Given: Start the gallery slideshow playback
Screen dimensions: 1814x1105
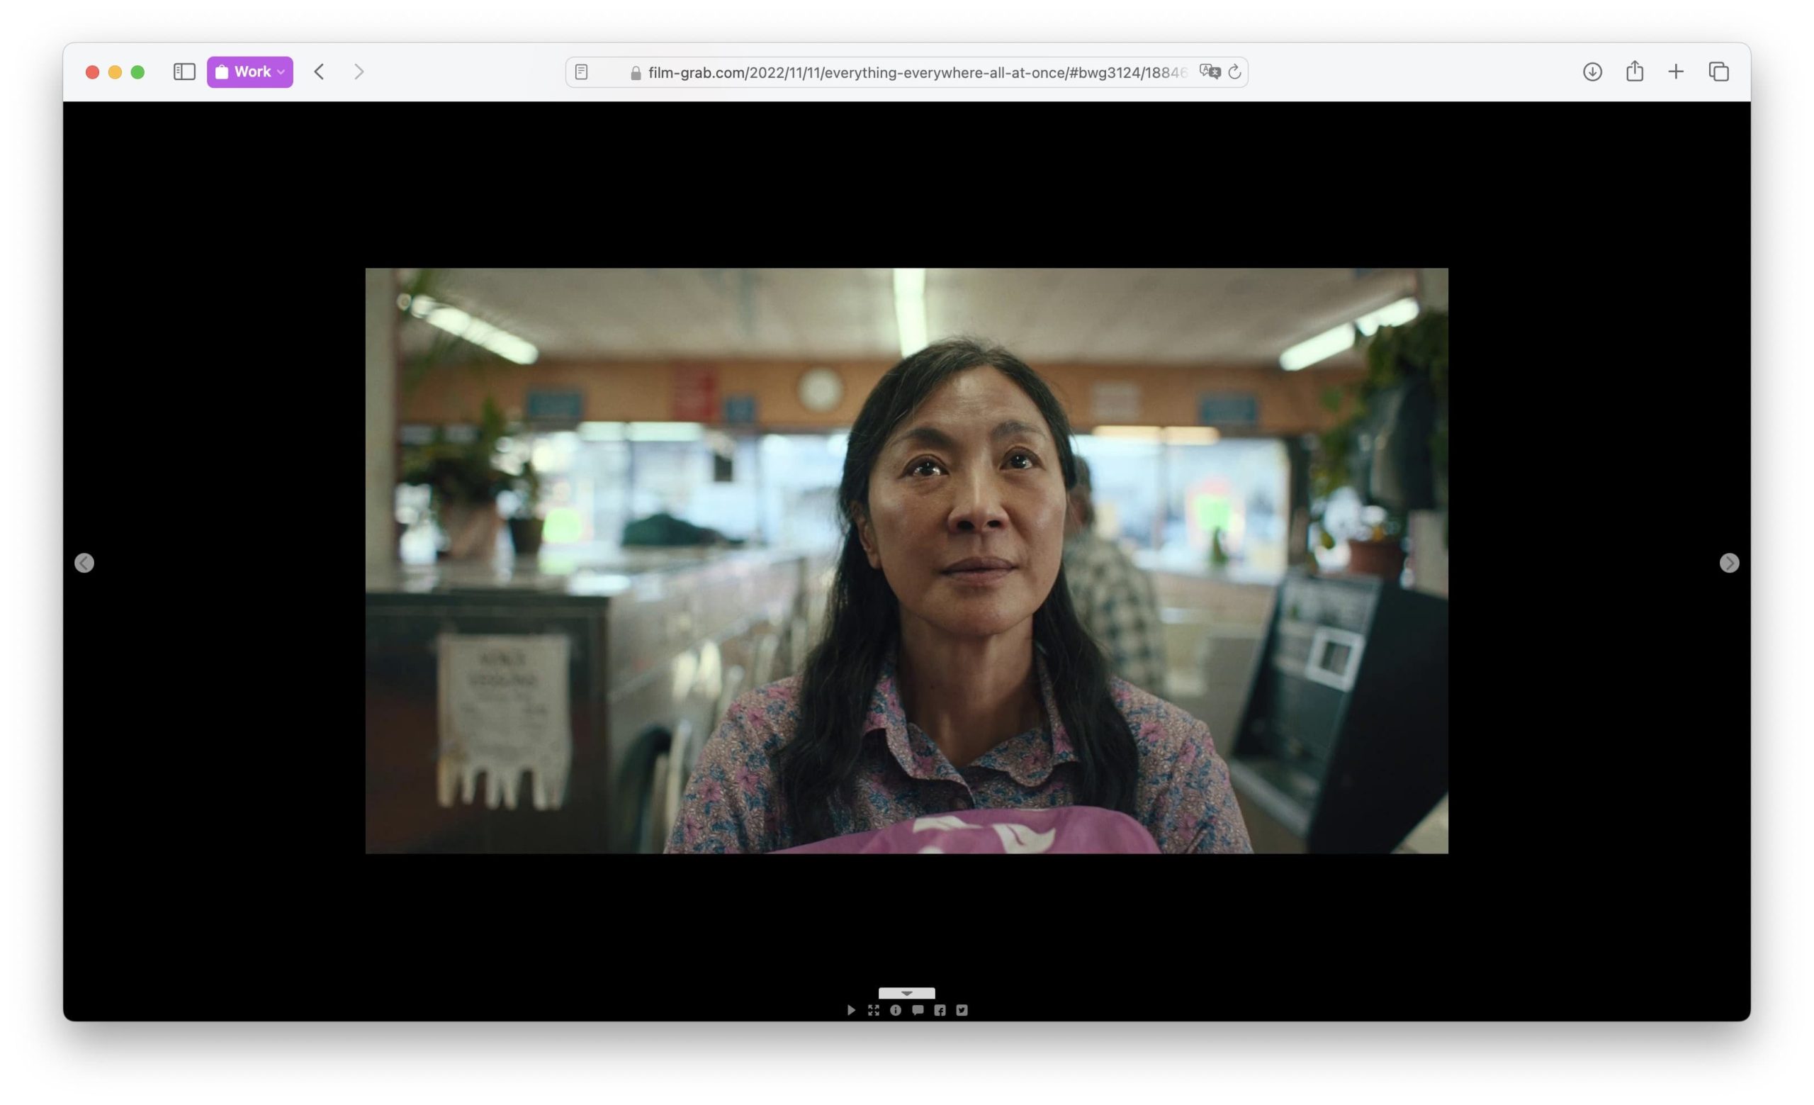Looking at the screenshot, I should 851,1010.
